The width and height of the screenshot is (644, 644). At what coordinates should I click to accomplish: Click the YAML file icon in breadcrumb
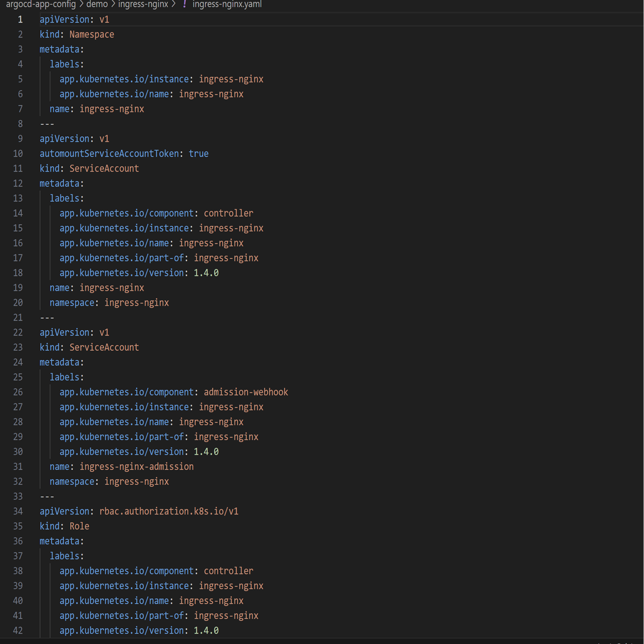pyautogui.click(x=184, y=4)
